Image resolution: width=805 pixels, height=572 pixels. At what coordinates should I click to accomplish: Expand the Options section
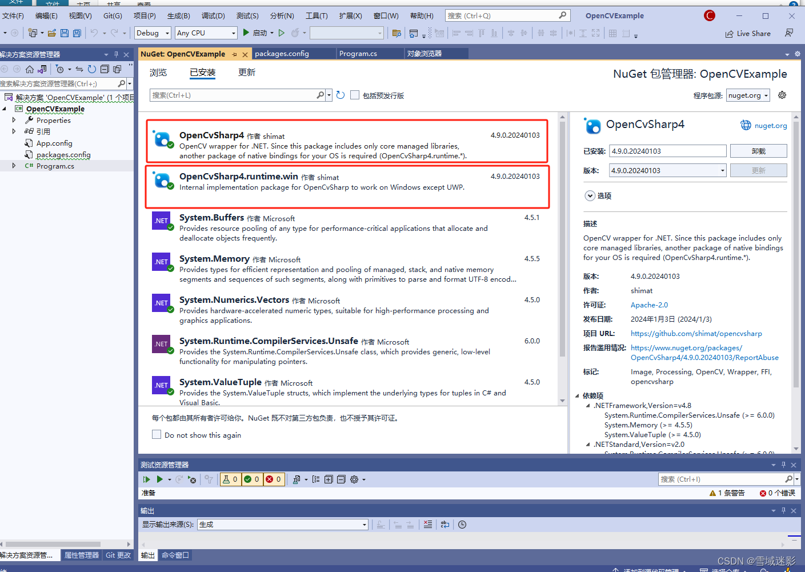point(590,195)
